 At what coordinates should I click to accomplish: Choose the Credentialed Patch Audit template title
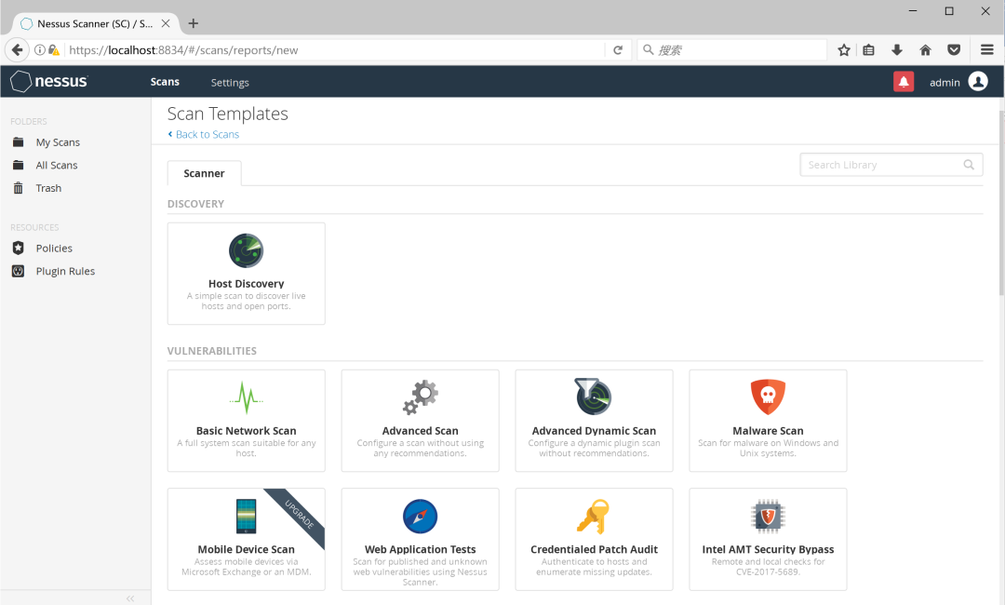coord(594,549)
